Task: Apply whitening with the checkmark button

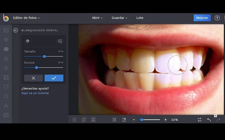Action: (54, 78)
